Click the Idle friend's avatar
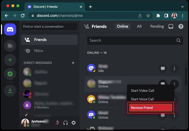This screenshot has width=189, height=131. (x=91, y=68)
